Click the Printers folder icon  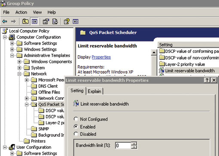27,141
